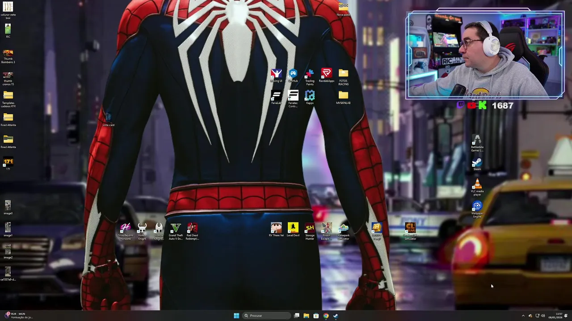Open the Thumb Bombeiro 3 image
The image size is (572, 321).
click(8, 56)
